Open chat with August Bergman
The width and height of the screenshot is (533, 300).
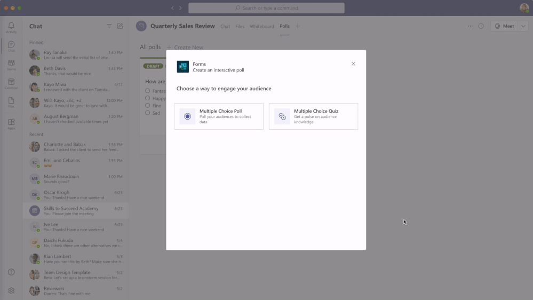pyautogui.click(x=76, y=119)
